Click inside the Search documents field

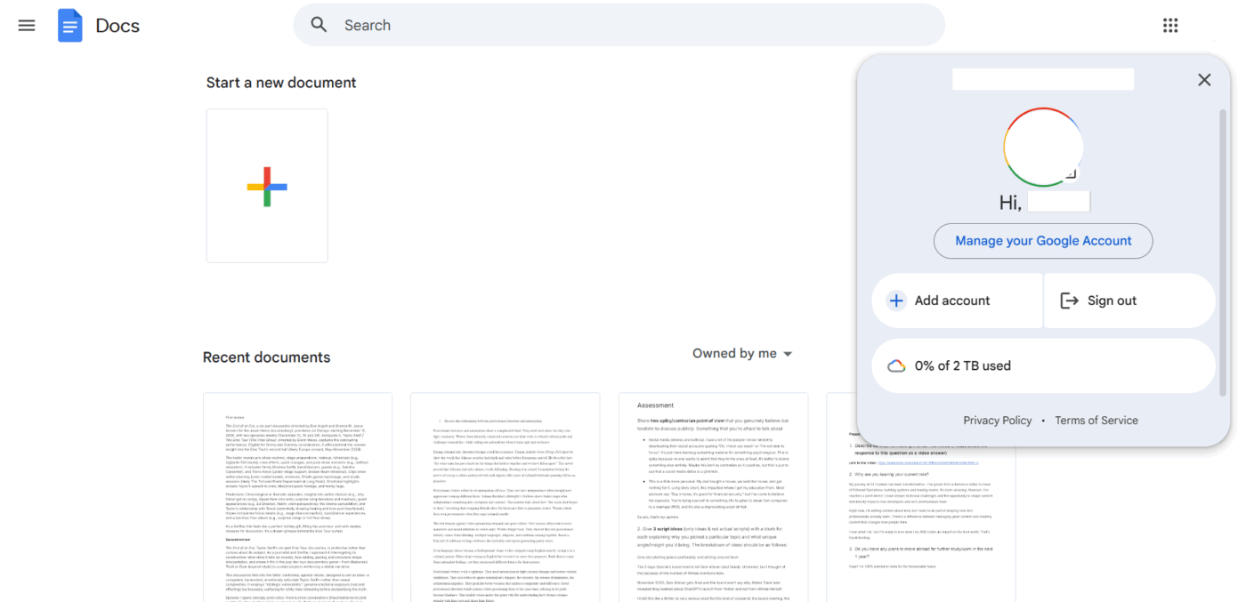(534, 24)
